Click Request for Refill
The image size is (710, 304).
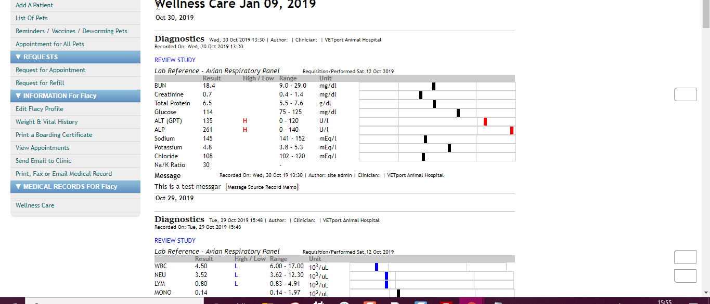click(x=40, y=83)
